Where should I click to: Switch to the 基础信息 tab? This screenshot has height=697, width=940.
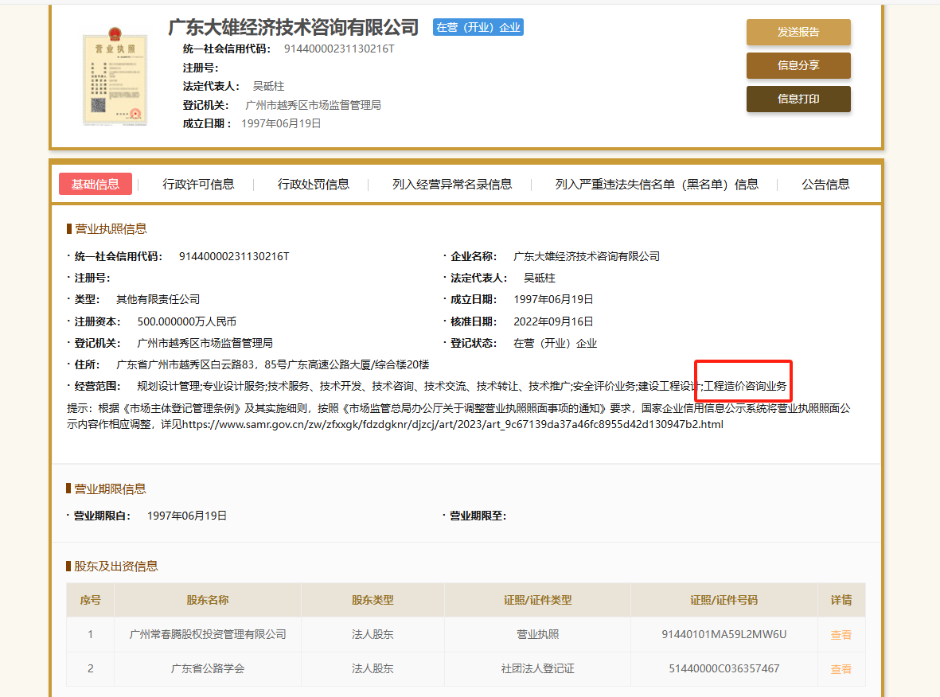pos(95,183)
